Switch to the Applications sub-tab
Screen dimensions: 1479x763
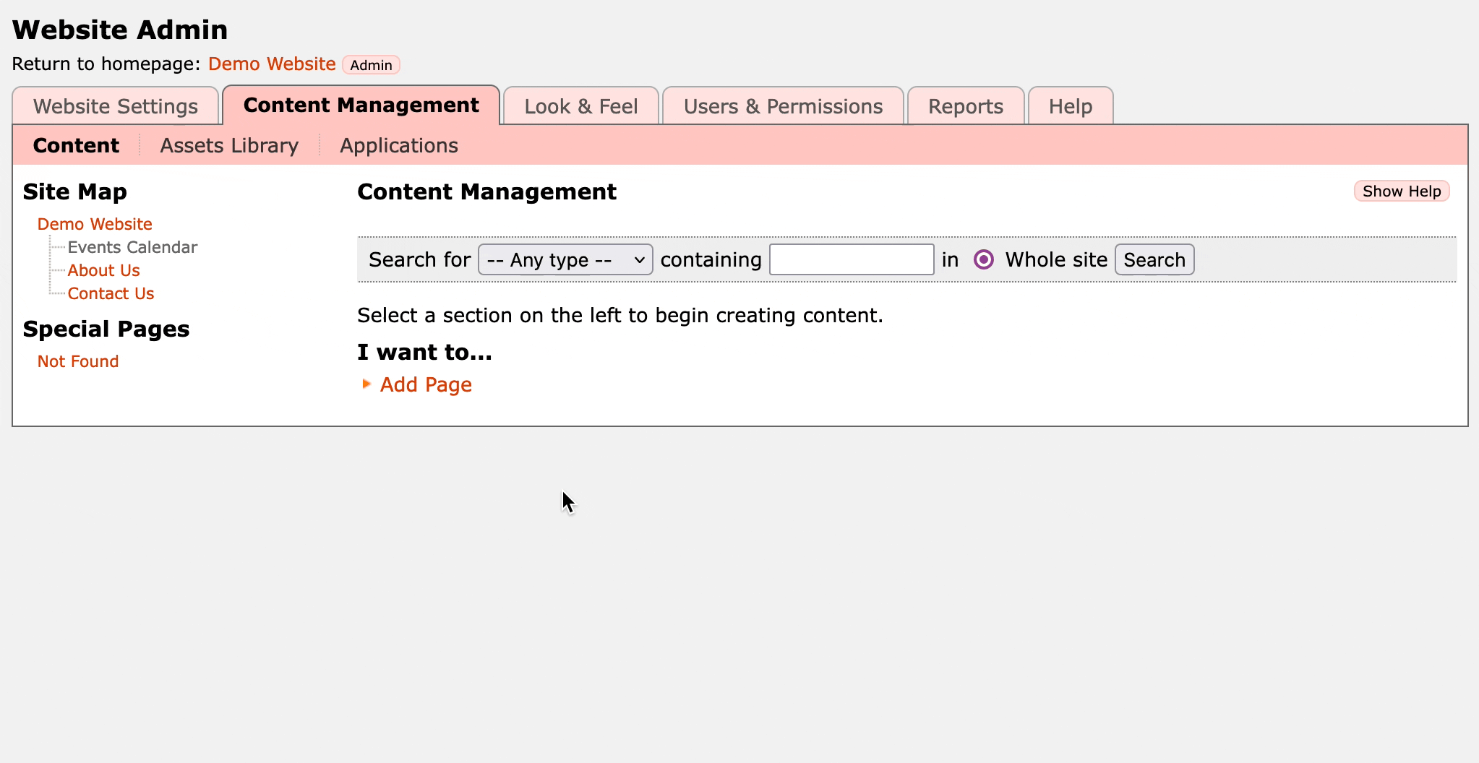point(398,145)
